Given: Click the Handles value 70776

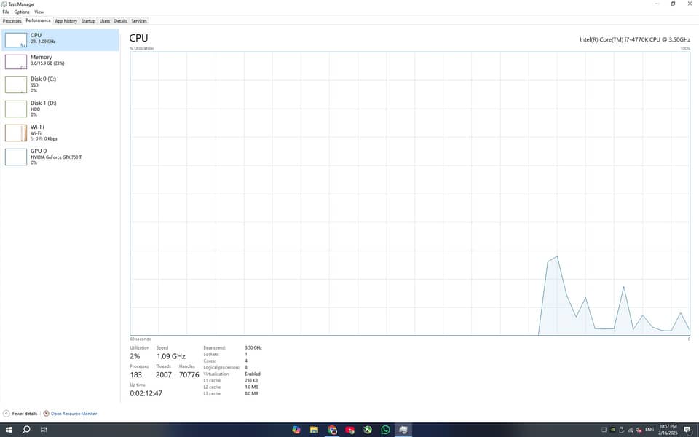Looking at the screenshot, I should click(189, 374).
